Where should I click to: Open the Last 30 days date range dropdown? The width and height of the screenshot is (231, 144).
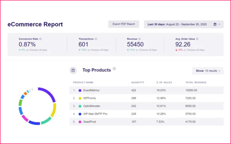(x=184, y=24)
